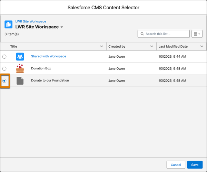Open the Title column chevron menu

point(101,46)
